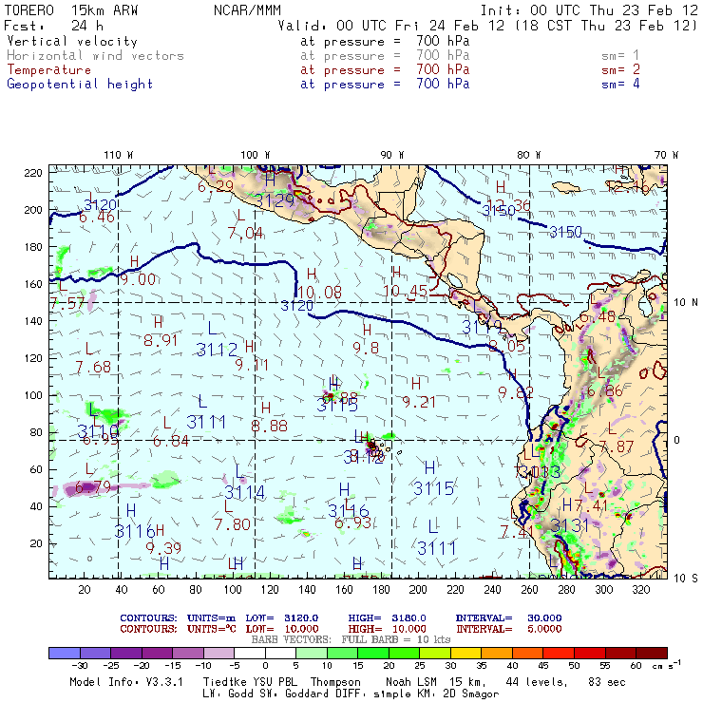Click the orange color bar swatch between 40 and 45
703x703 pixels.
click(528, 653)
